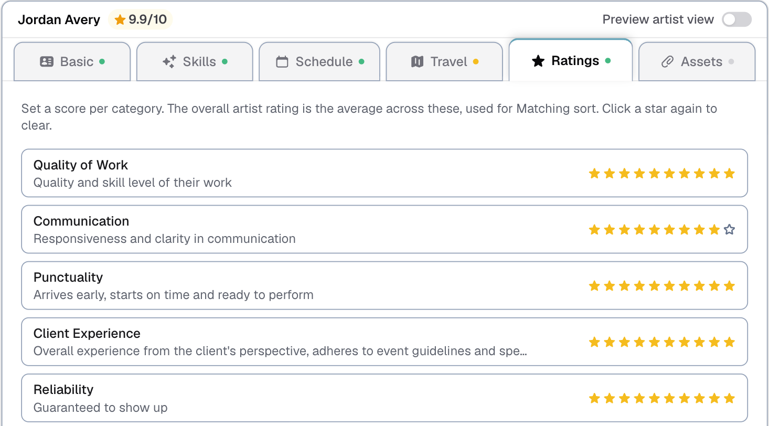Screen dimensions: 769x426
Task: Click the star in the 9.9/10 rating badge
Action: click(120, 20)
